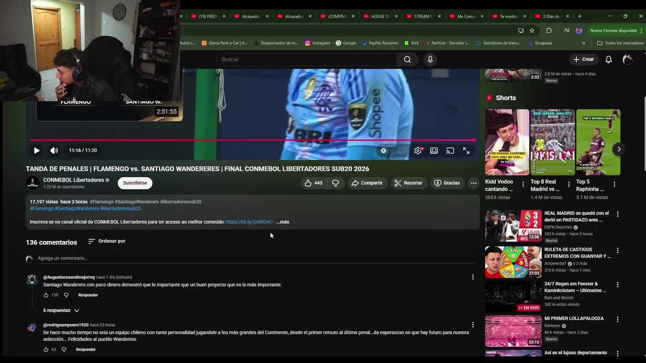This screenshot has width=646, height=363.
Task: Open the more actions menu beside Gracias
Action: click(473, 183)
